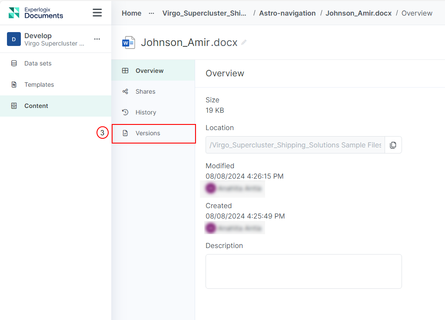Copy the location path with copy icon
This screenshot has width=445, height=320.
coord(393,145)
